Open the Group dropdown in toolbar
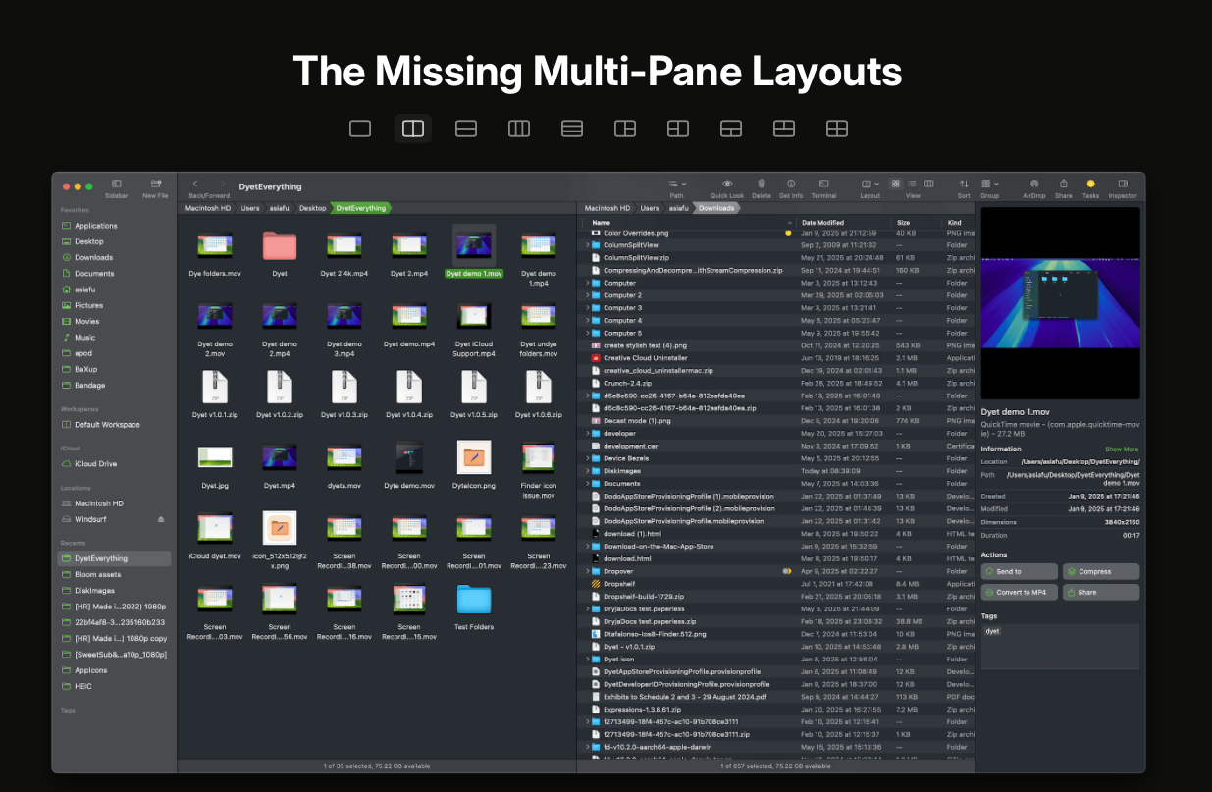This screenshot has height=792, width=1212. pos(990,184)
